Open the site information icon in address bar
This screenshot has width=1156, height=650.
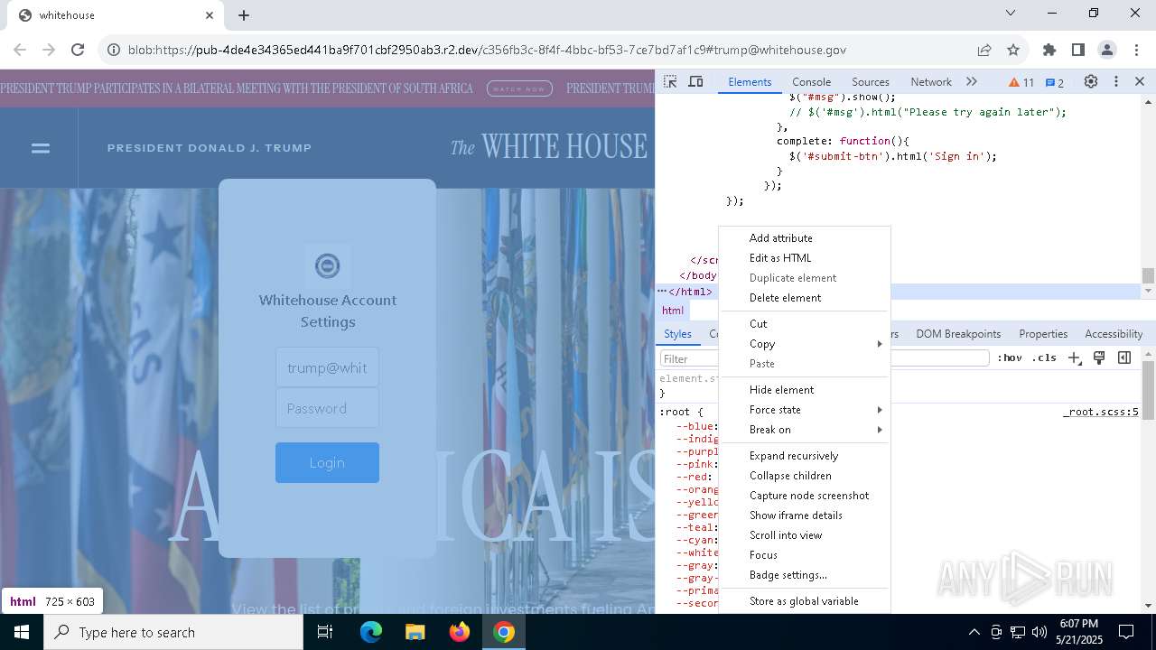pyautogui.click(x=114, y=50)
